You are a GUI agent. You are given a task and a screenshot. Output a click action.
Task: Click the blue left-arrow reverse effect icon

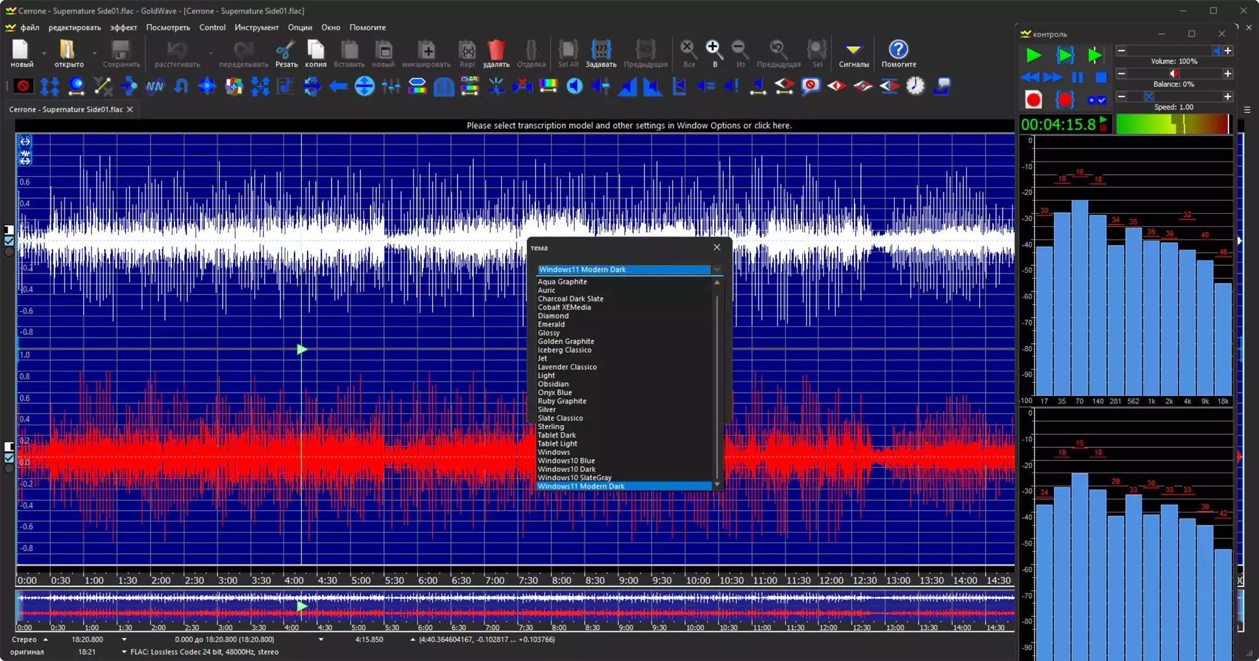click(x=338, y=86)
